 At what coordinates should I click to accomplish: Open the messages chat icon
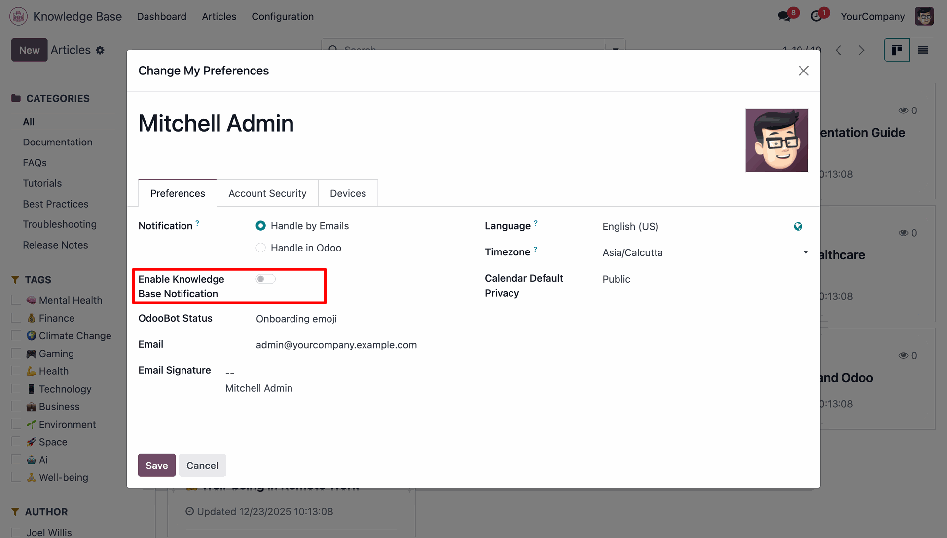783,16
